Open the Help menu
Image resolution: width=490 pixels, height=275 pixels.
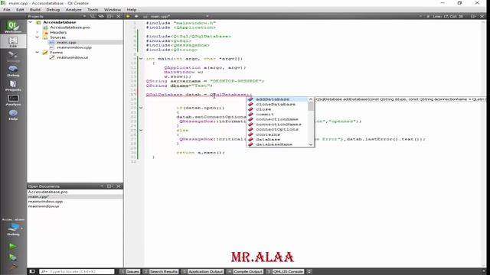click(131, 10)
